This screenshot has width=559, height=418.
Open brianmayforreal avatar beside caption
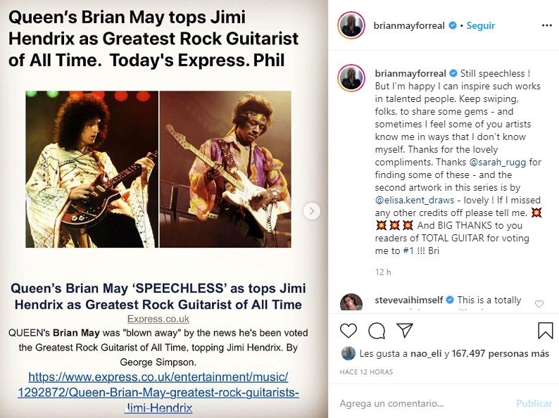[x=352, y=76]
